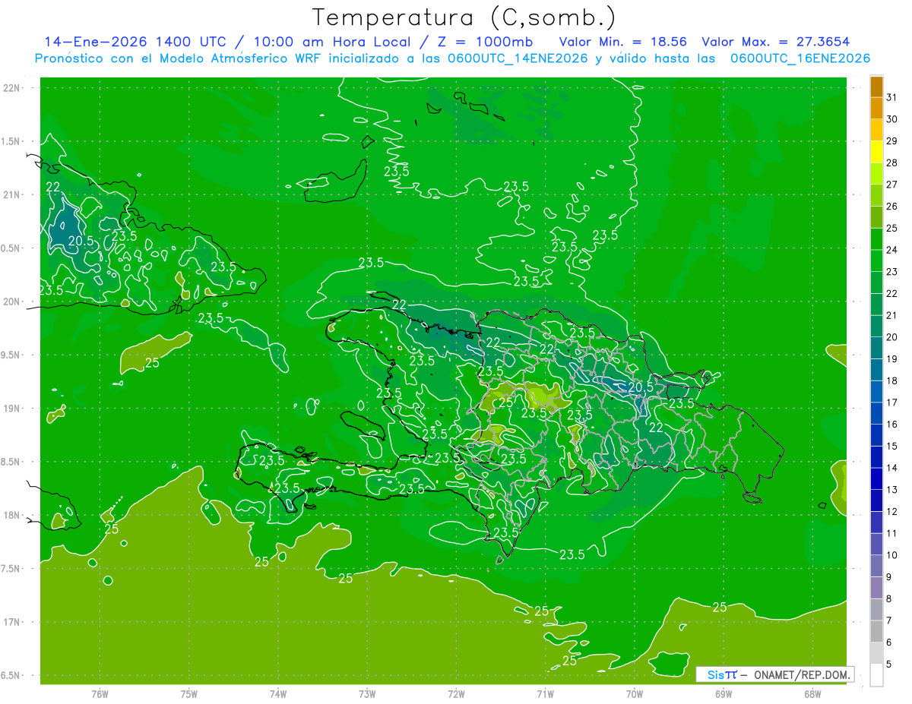Click the '20.5' contour label over the Dominican Republic

641,387
